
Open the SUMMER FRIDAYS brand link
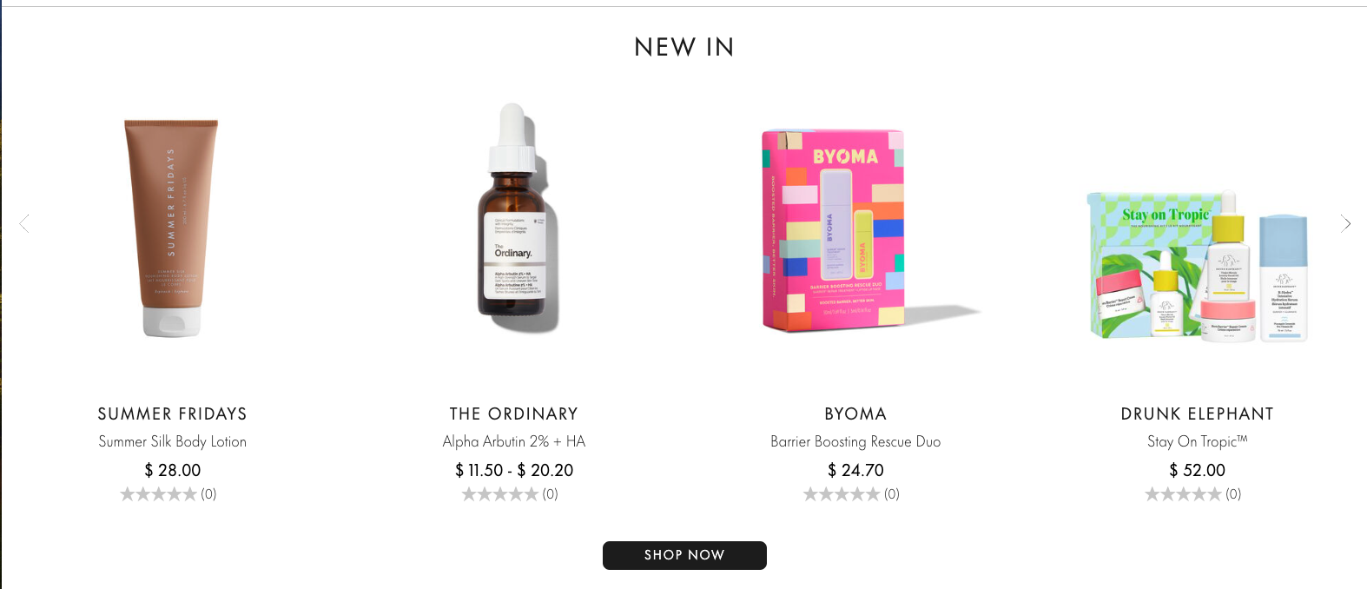[172, 414]
